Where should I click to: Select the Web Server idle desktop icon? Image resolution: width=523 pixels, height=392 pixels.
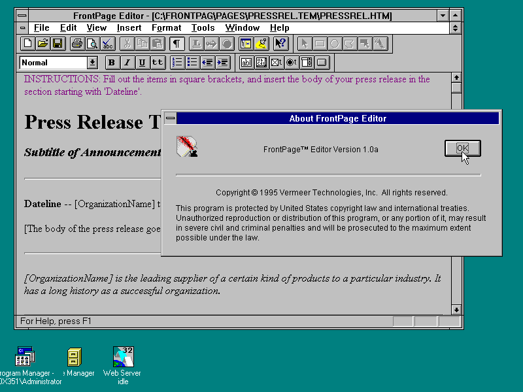[x=123, y=356]
